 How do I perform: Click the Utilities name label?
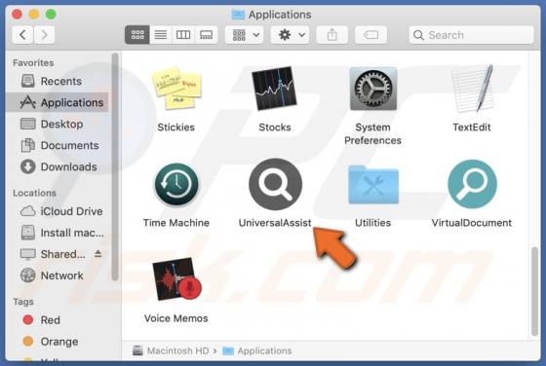[x=372, y=223]
